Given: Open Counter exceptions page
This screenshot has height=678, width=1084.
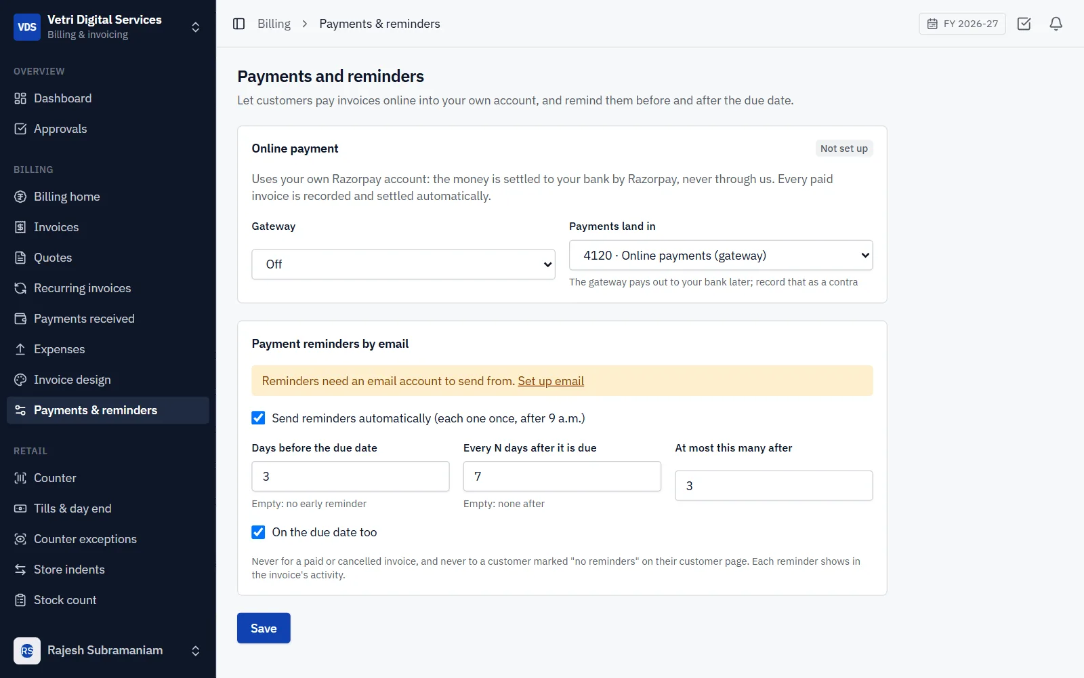Looking at the screenshot, I should click(x=108, y=539).
